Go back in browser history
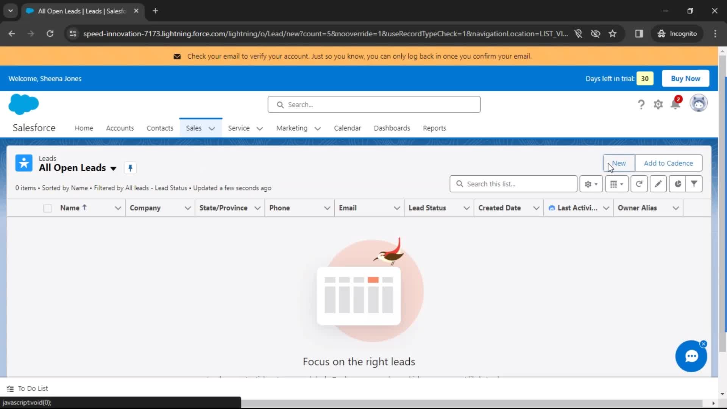This screenshot has width=727, height=409. click(12, 34)
